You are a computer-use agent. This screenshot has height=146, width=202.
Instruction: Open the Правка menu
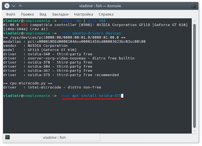(27, 14)
